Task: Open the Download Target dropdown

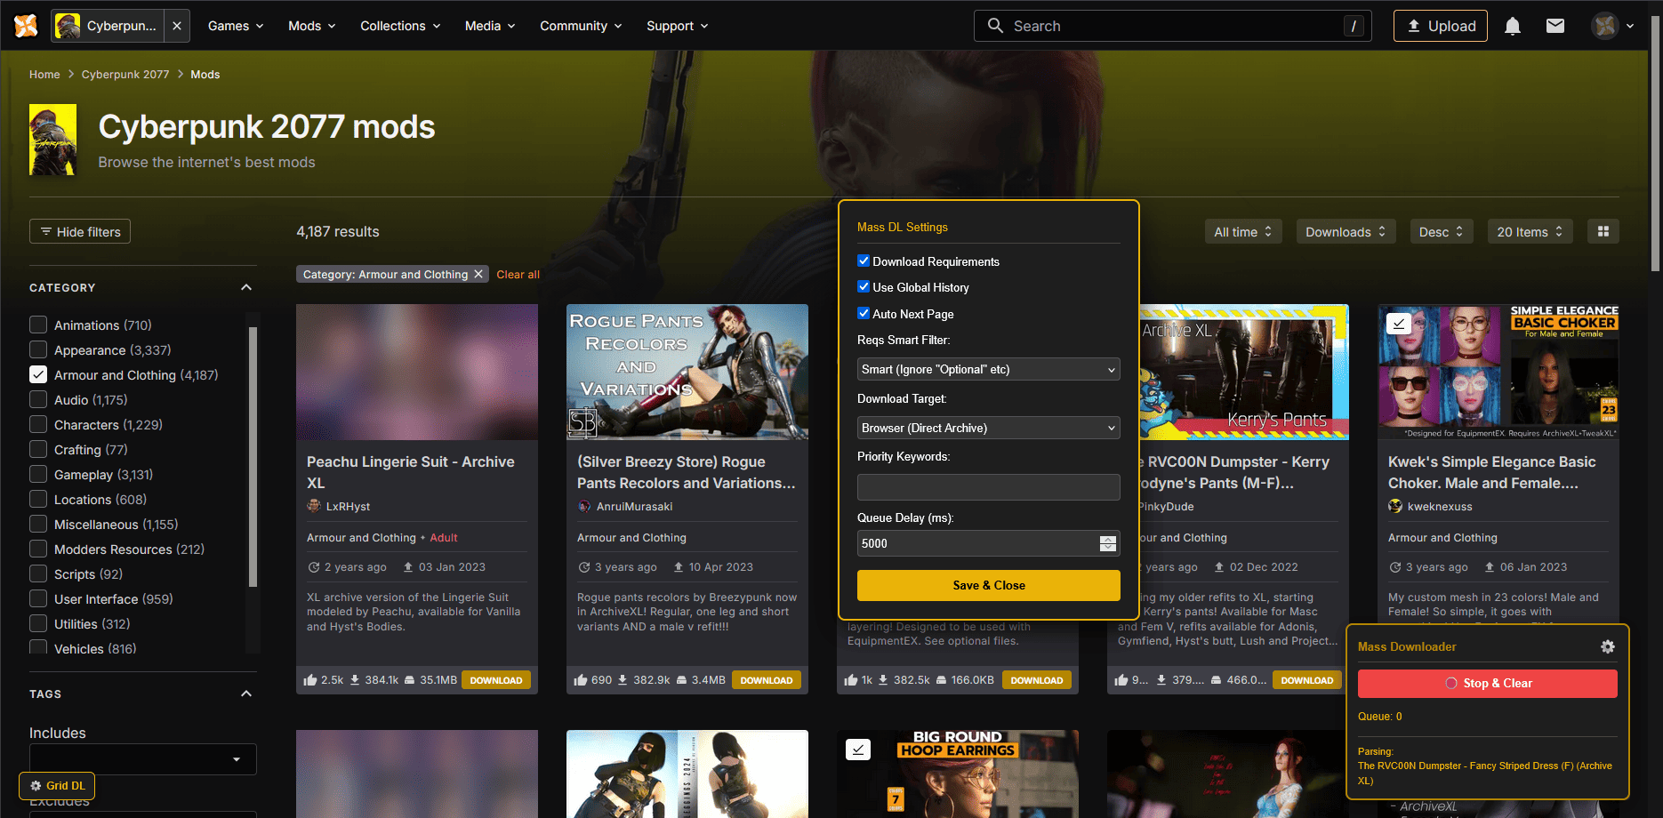Action: point(988,428)
